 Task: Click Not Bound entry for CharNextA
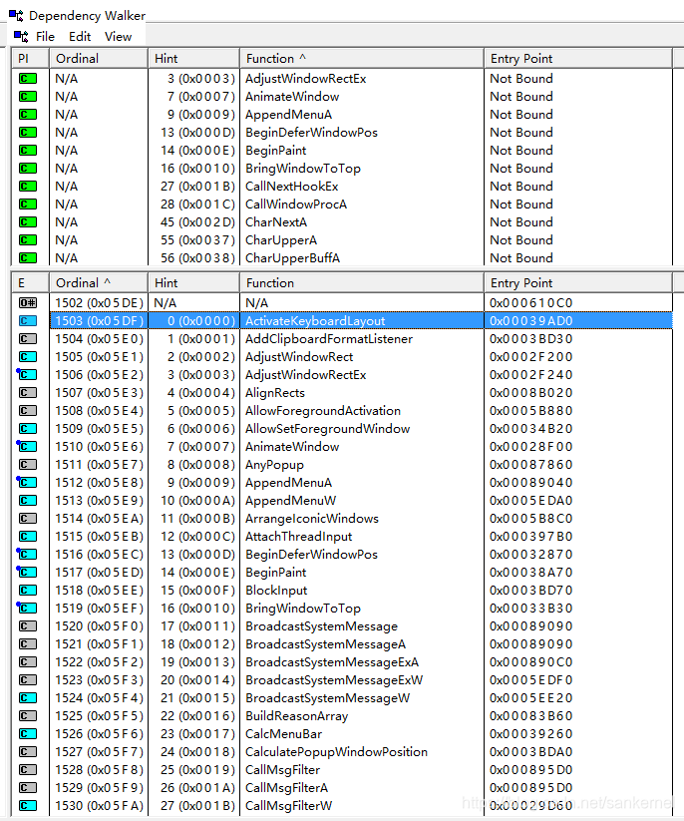tap(521, 222)
